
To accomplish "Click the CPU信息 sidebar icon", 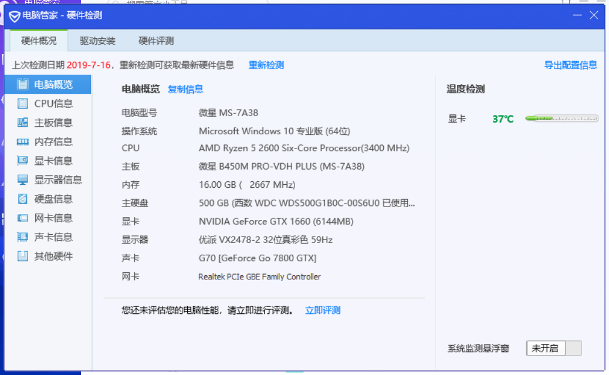I will pyautogui.click(x=22, y=103).
